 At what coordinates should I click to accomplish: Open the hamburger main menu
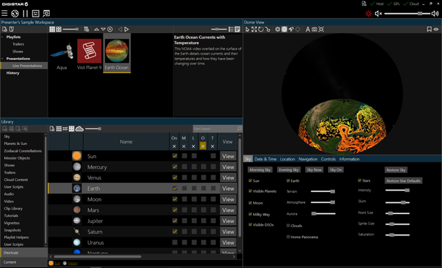5,13
